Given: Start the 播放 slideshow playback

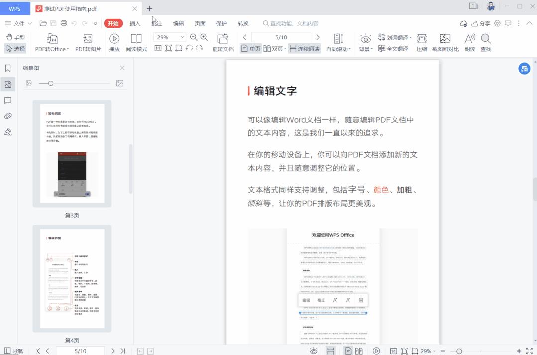Looking at the screenshot, I should (114, 42).
